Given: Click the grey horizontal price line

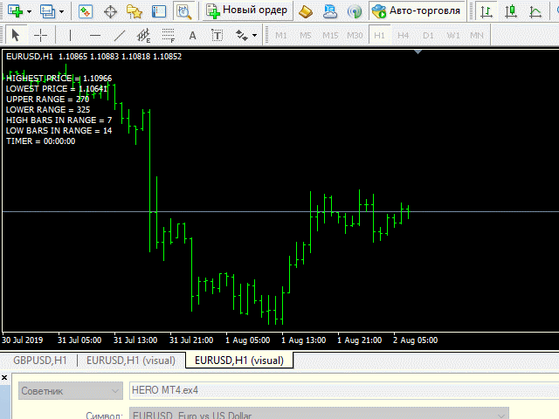Looking at the screenshot, I should pyautogui.click(x=279, y=212).
